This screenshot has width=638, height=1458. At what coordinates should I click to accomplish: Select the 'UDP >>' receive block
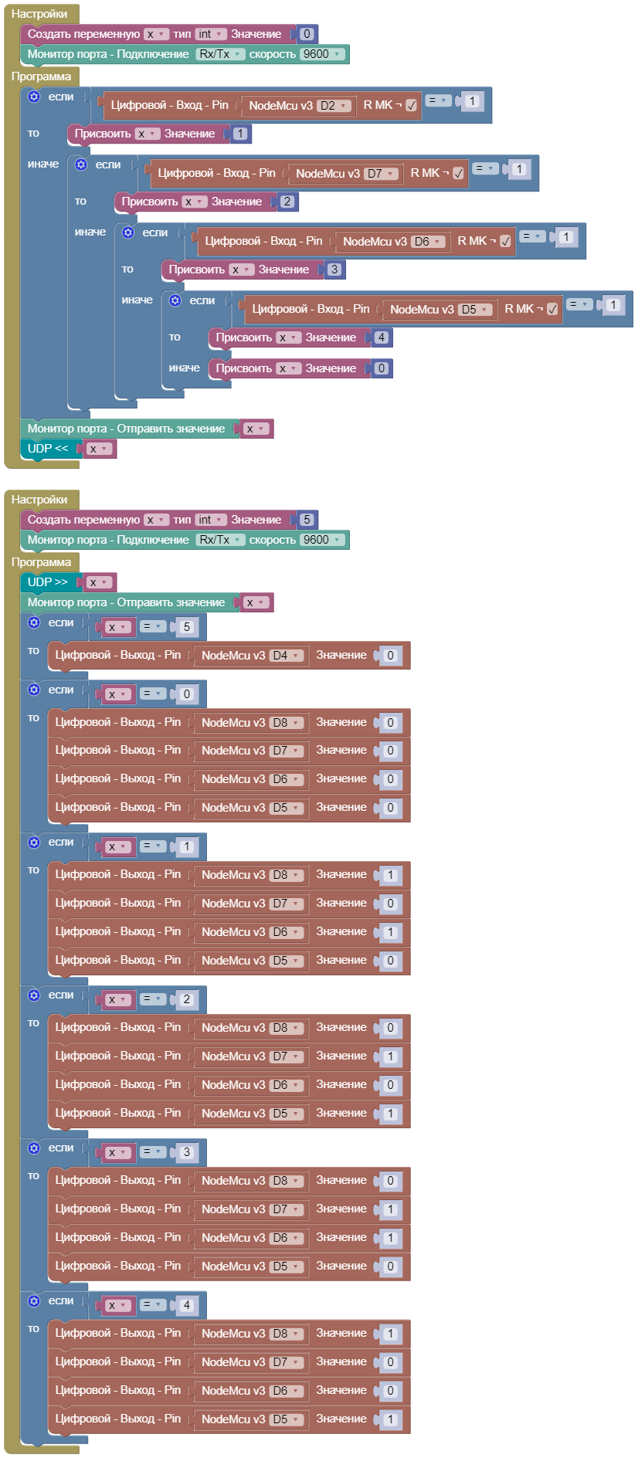(x=46, y=582)
